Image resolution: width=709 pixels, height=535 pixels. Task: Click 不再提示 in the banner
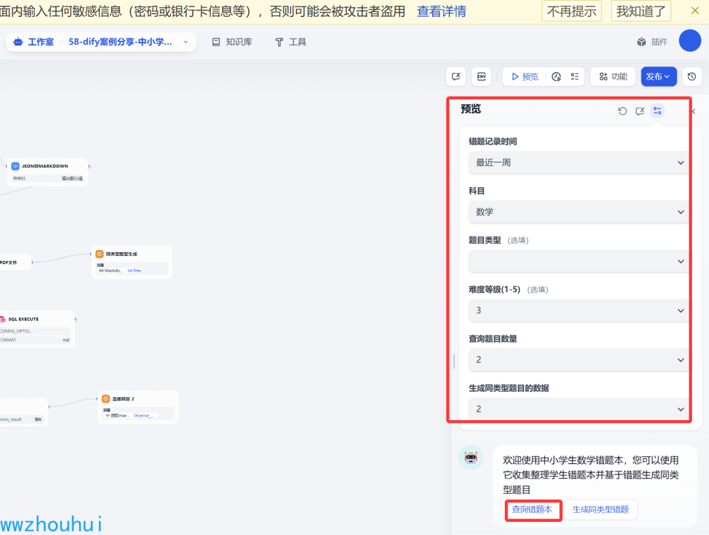[572, 11]
